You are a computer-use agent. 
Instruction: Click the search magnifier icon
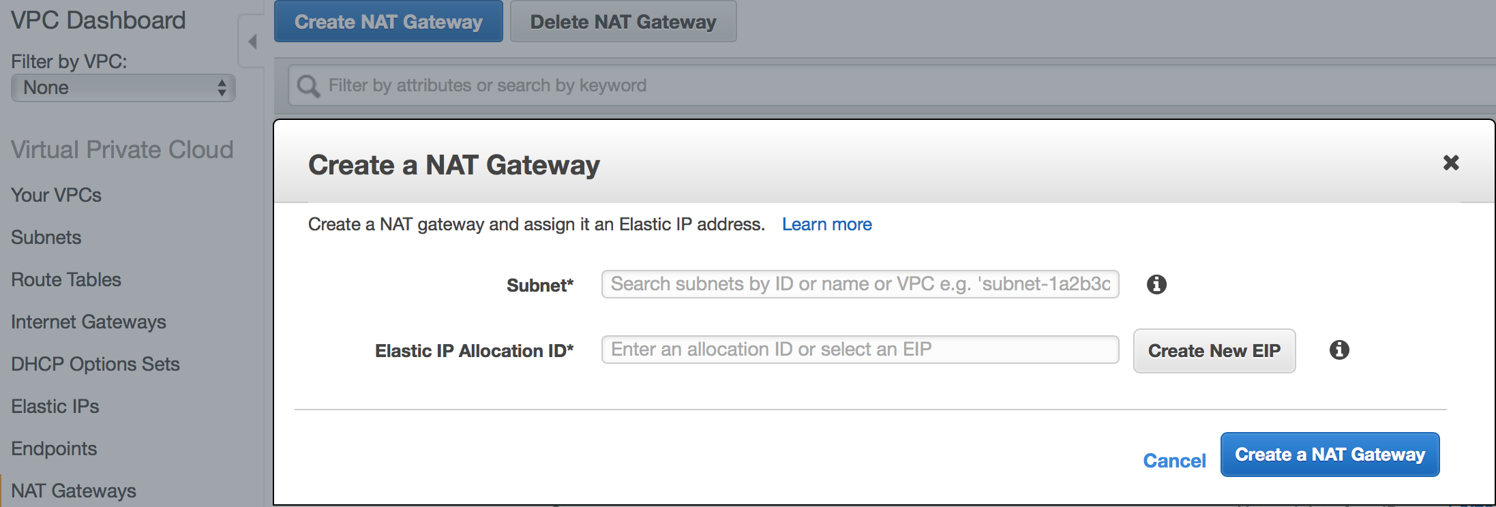click(x=308, y=86)
